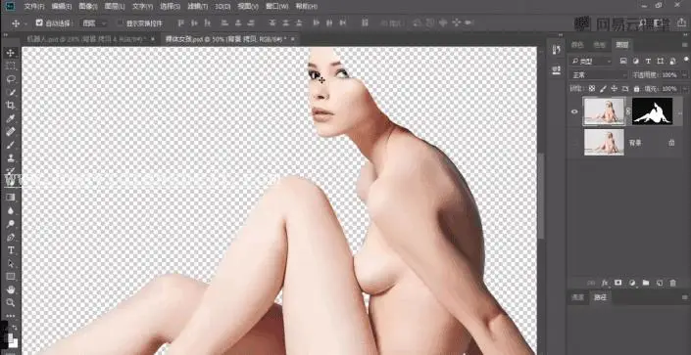This screenshot has width=691, height=355.
Task: Select the Eyedropper tool
Action: point(11,118)
